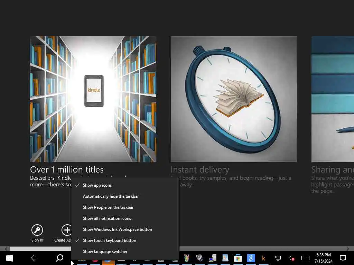Enable Show People on the taskbar
The image size is (354, 265).
tap(125, 207)
